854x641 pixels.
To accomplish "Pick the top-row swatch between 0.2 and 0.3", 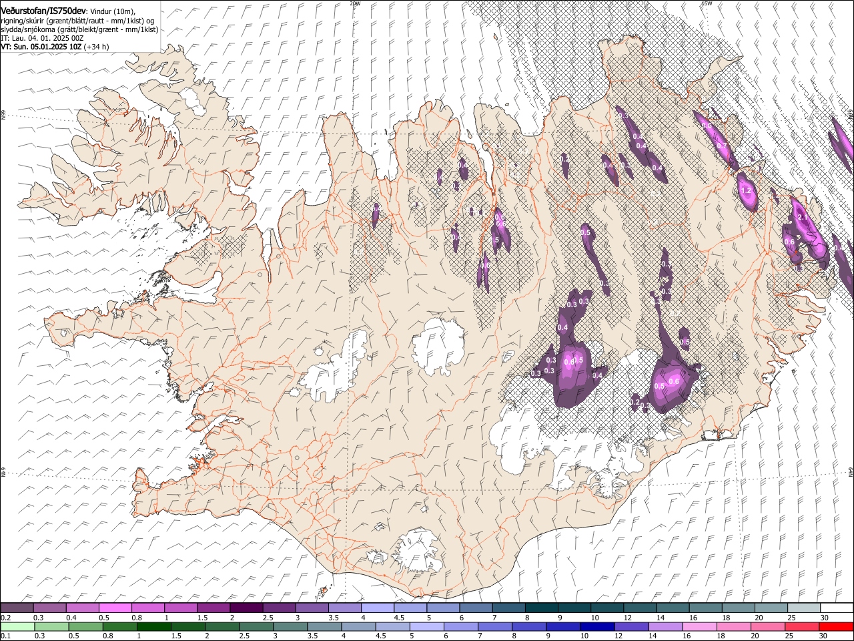I will pyautogui.click(x=17, y=608).
